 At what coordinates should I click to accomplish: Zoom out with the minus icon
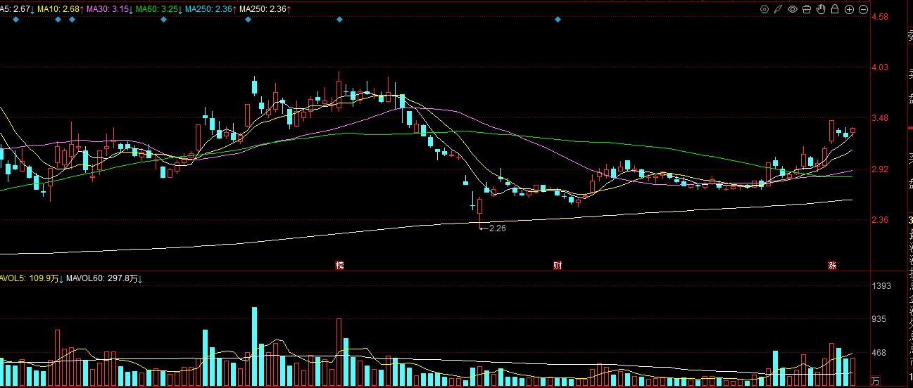[863, 9]
